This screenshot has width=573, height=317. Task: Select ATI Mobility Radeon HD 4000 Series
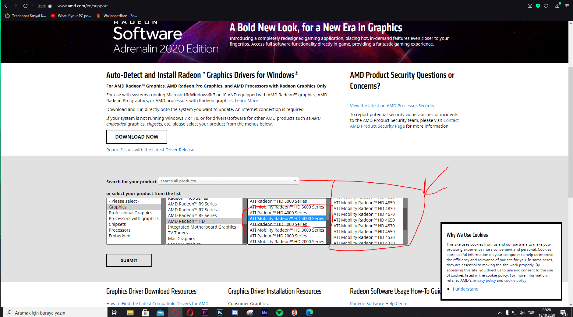pyautogui.click(x=287, y=219)
